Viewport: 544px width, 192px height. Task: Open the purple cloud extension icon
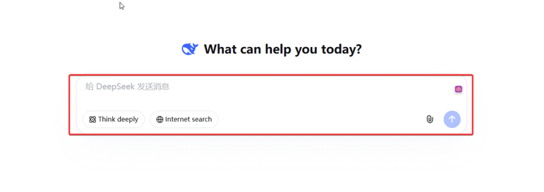pos(458,90)
